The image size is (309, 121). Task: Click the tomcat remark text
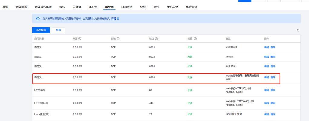tap(229, 57)
